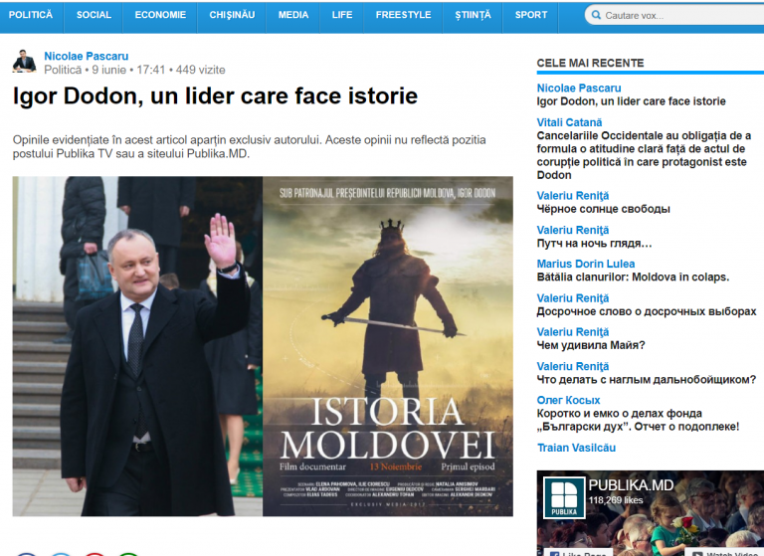Open Traian Vasilcău author link
The height and width of the screenshot is (556, 764).
click(576, 448)
